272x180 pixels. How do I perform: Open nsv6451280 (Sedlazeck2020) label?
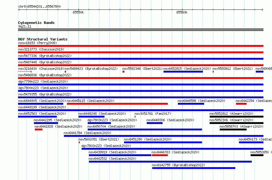point(148,139)
